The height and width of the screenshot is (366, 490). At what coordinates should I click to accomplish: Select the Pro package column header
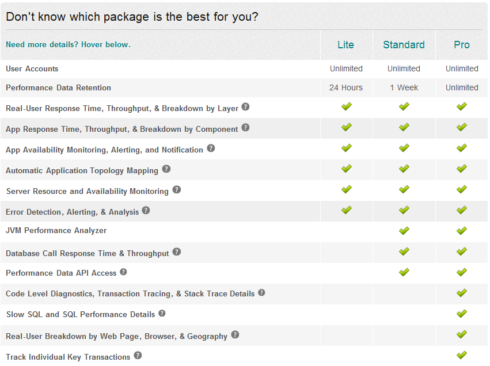[462, 45]
